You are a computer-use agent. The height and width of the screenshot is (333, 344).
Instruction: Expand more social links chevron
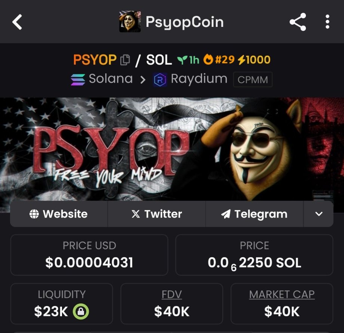click(x=319, y=214)
